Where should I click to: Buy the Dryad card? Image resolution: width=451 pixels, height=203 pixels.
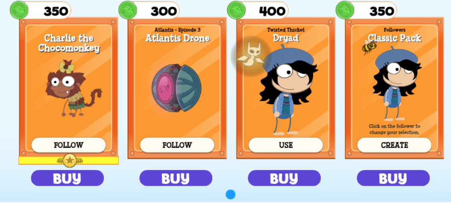[284, 178]
